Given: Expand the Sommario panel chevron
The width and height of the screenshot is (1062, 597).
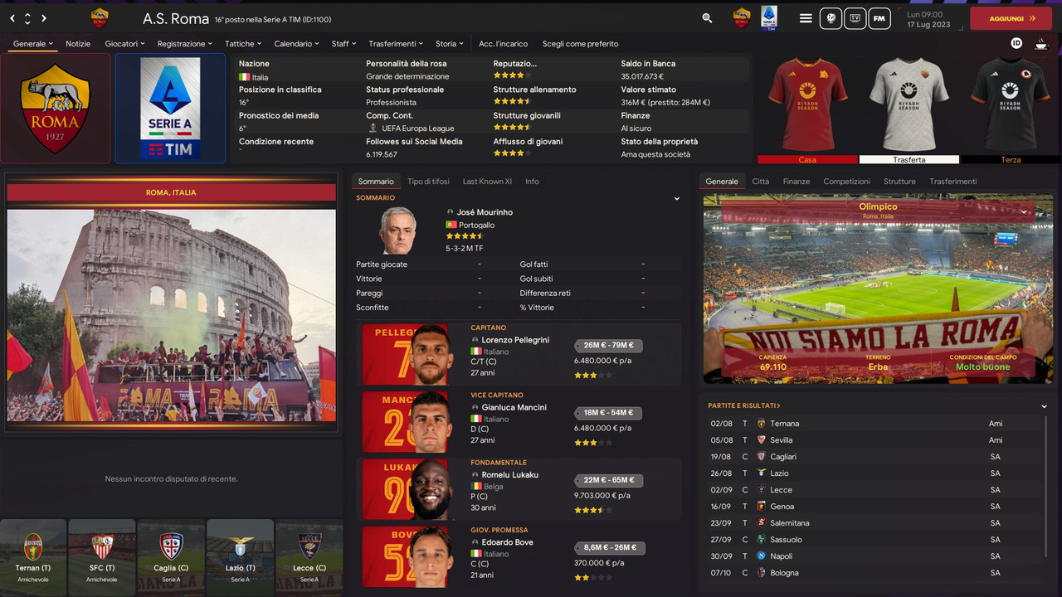Looking at the screenshot, I should 677,198.
